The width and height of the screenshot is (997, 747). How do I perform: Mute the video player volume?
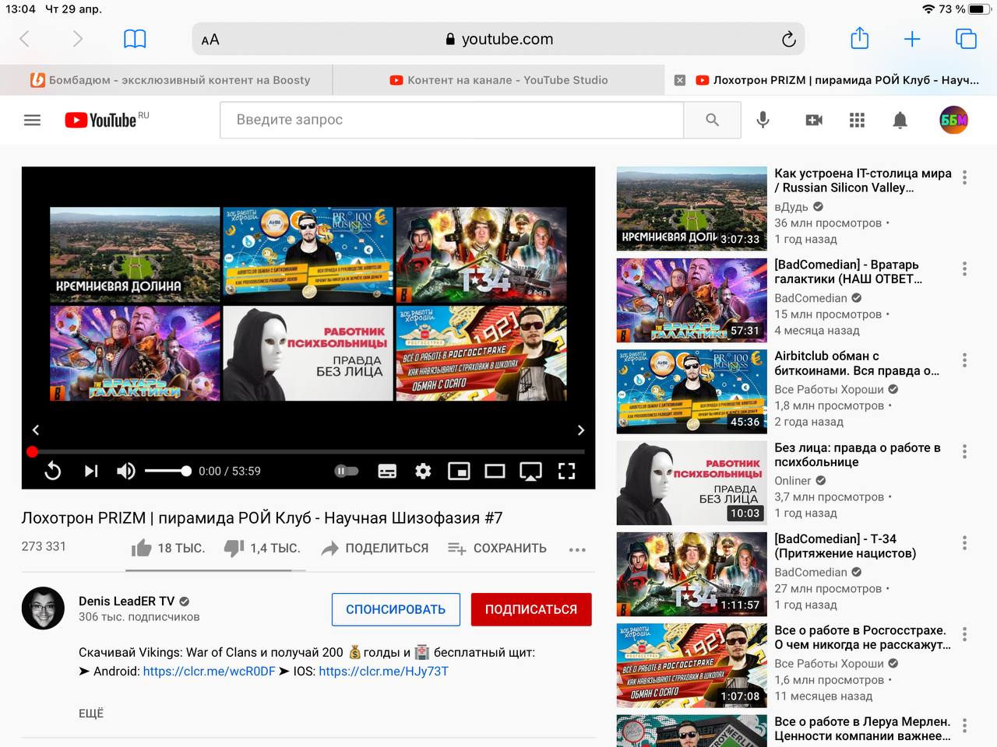tap(125, 471)
